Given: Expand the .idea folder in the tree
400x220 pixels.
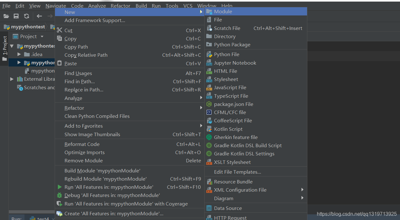Looking at the screenshot, I should point(19,54).
